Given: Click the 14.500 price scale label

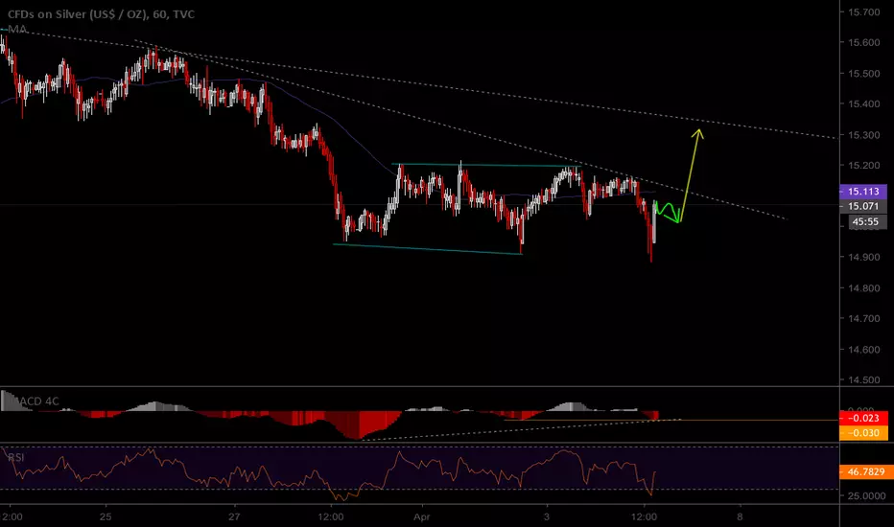Looking at the screenshot, I should point(863,379).
